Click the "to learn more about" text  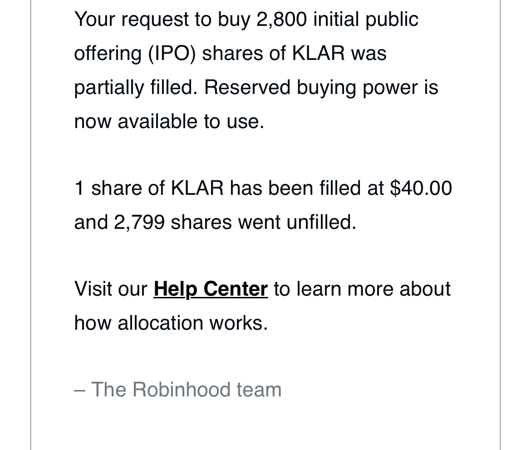(x=362, y=289)
